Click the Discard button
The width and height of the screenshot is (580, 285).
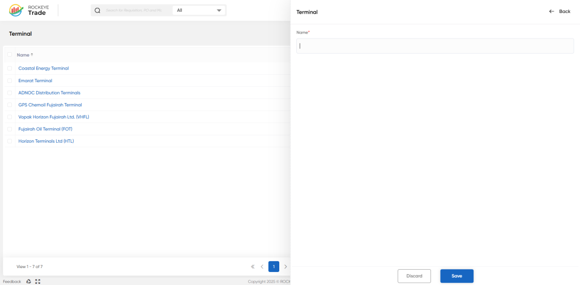(414, 276)
